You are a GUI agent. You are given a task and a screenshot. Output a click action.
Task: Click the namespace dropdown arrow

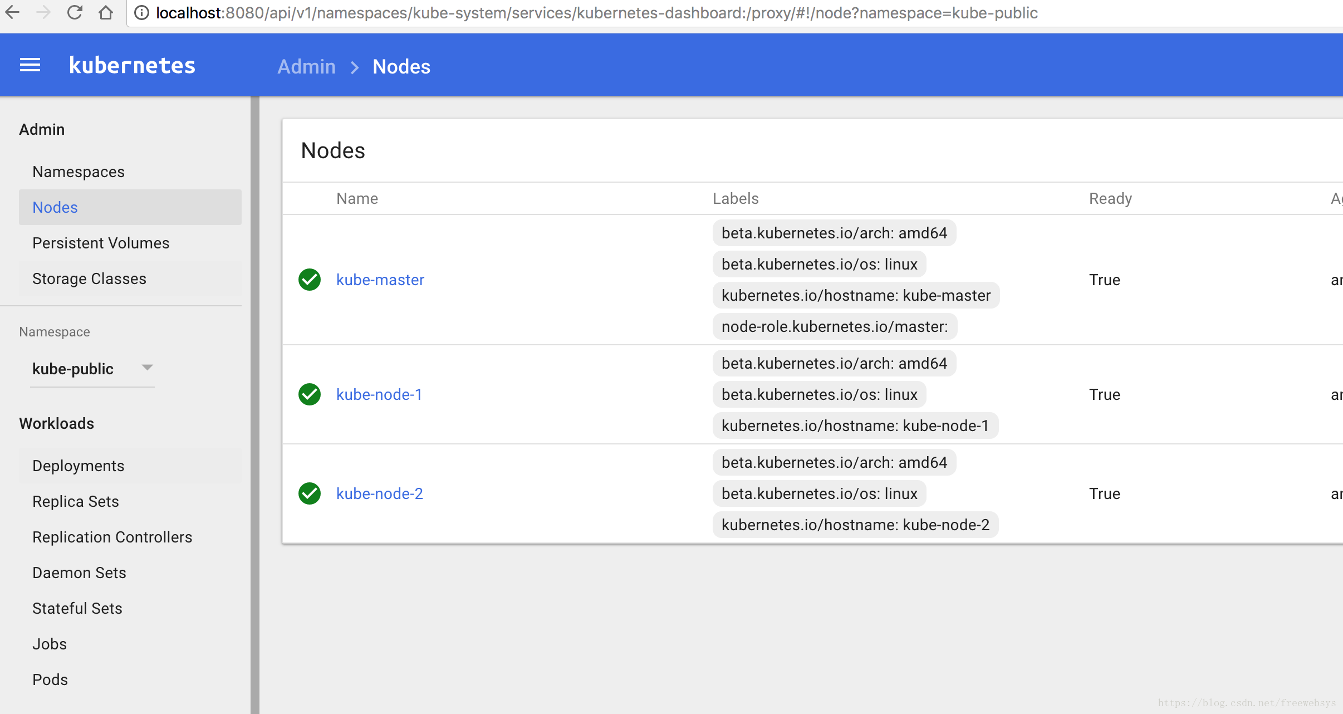pyautogui.click(x=147, y=368)
